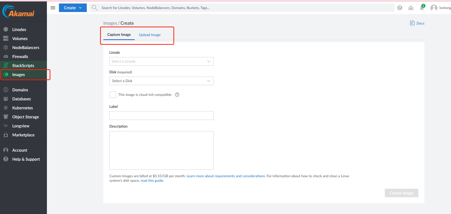Click the Volumes sidebar icon
Viewport: 451px width, 214px height.
point(6,39)
